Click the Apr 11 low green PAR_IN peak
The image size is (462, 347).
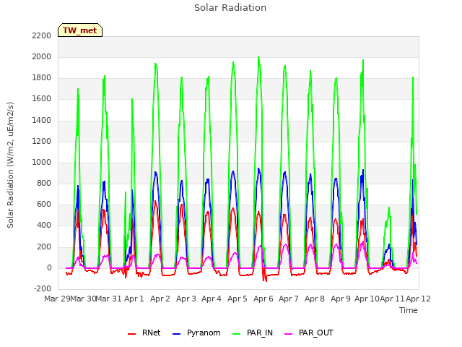(x=389, y=207)
